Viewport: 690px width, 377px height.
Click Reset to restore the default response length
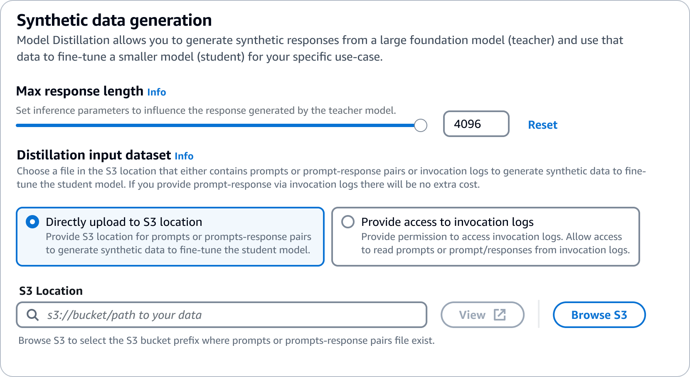(x=542, y=125)
